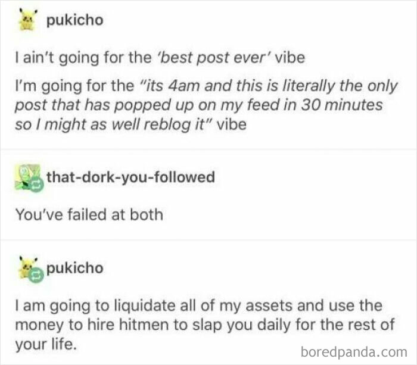417x365 pixels.
Task: Open that-dork-you-followed blog username
Action: [x=130, y=177]
